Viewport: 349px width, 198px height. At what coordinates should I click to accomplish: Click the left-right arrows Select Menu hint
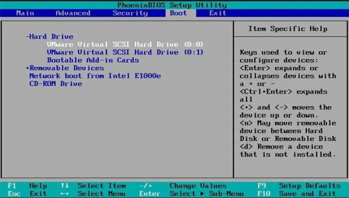click(x=93, y=194)
